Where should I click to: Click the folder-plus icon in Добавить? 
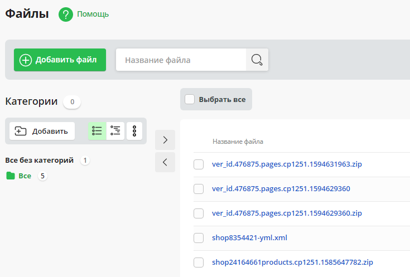pos(21,131)
